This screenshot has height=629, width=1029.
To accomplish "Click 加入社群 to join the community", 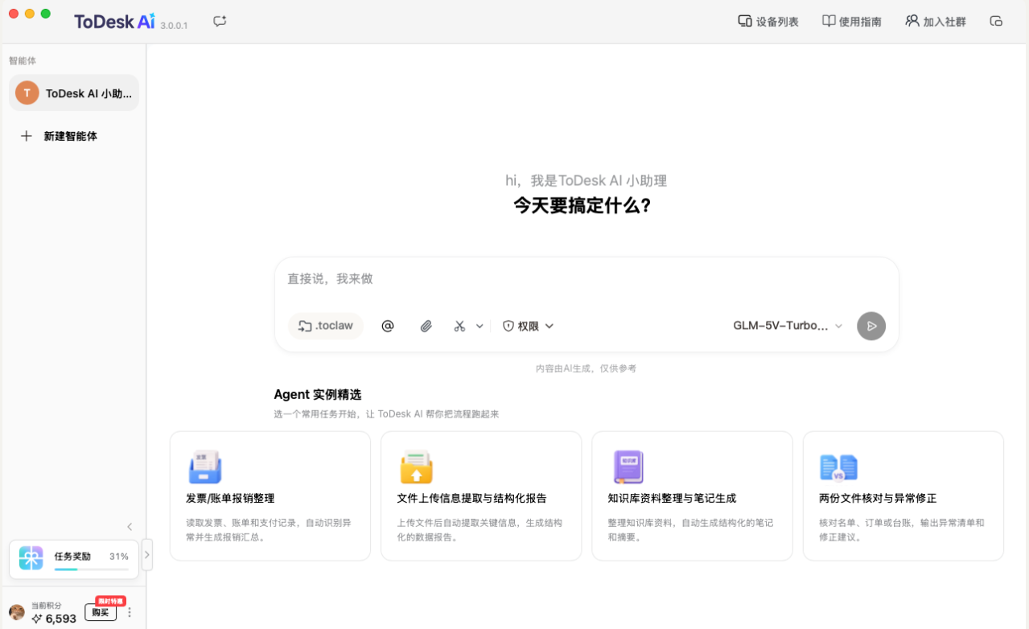I will [x=936, y=22].
